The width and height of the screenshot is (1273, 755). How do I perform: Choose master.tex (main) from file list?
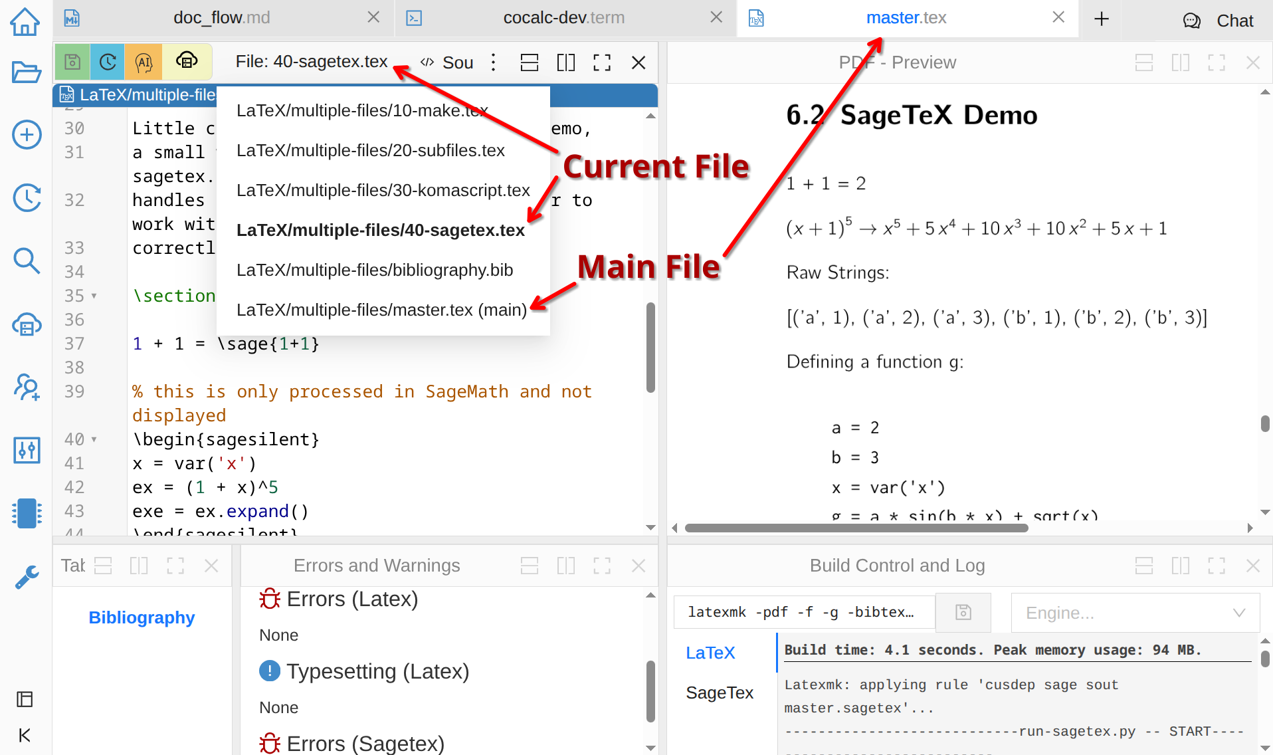pyautogui.click(x=383, y=310)
